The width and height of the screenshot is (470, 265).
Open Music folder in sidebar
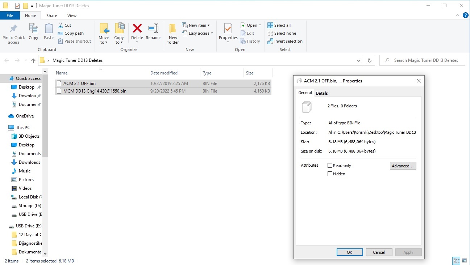click(x=24, y=171)
